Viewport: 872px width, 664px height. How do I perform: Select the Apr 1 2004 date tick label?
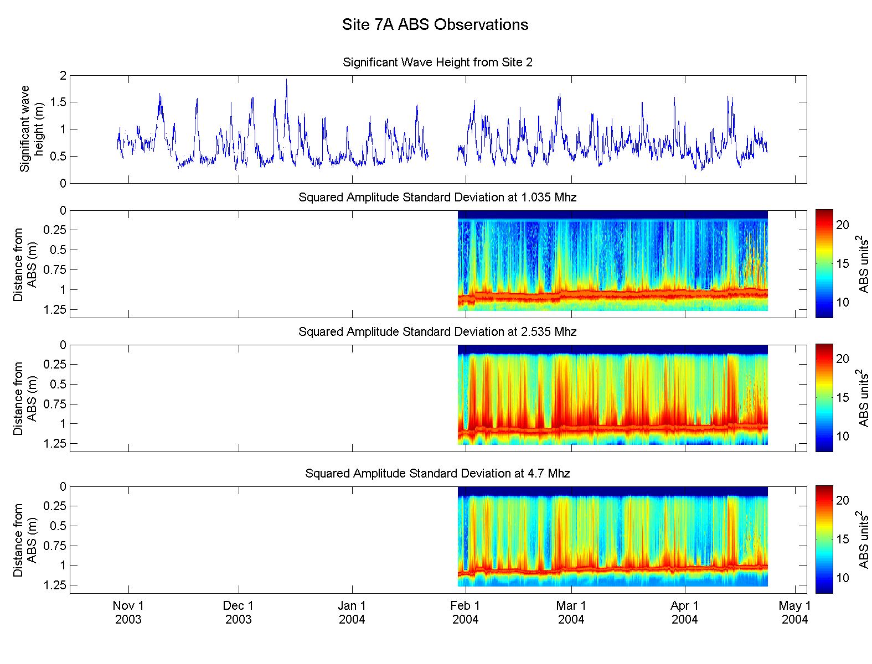(x=685, y=613)
